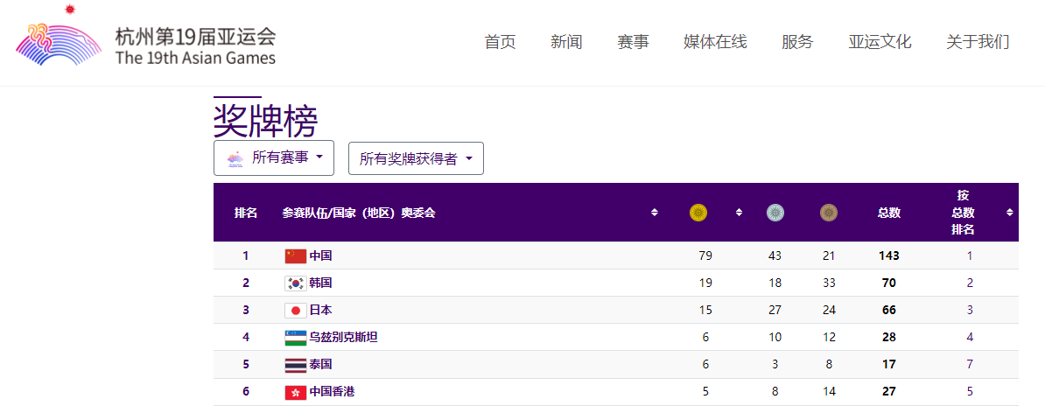Sort by 按总数排名 column arrows

1009,213
